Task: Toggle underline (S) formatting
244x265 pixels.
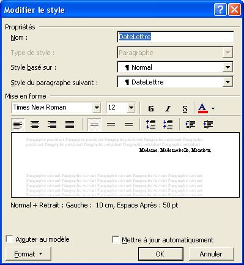Action: coord(185,108)
